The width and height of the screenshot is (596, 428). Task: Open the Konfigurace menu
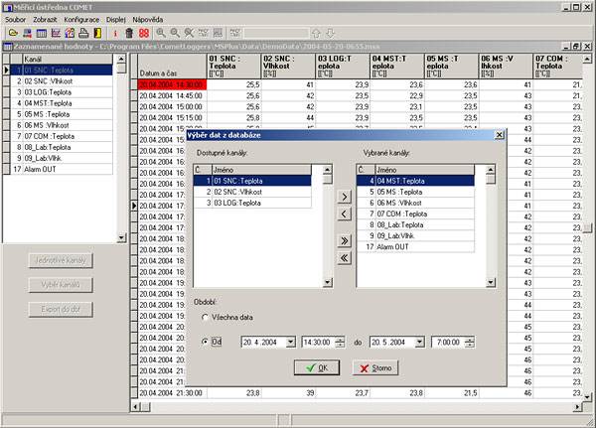[82, 19]
